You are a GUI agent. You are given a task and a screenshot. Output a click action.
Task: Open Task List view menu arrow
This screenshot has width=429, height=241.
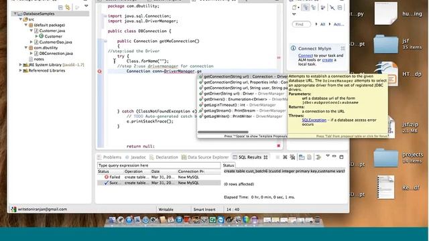[x=294, y=14]
